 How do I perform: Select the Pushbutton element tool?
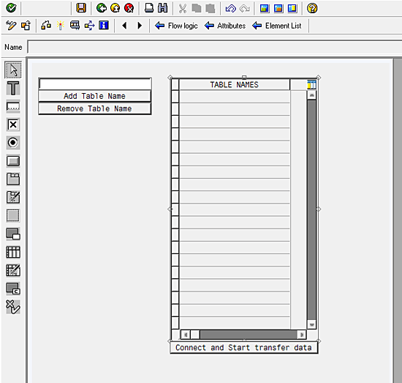pyautogui.click(x=13, y=161)
